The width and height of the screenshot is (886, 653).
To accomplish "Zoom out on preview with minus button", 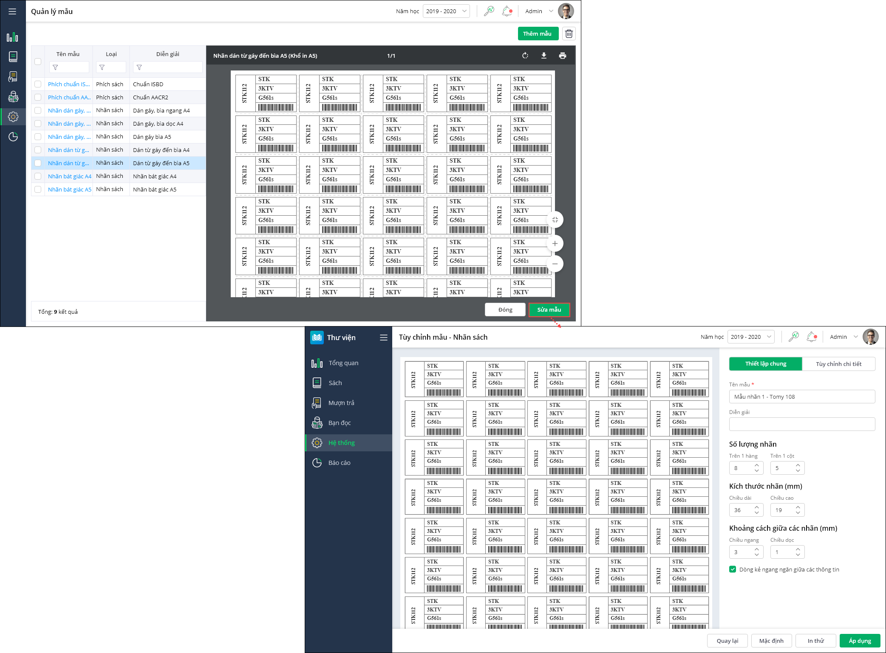I will pyautogui.click(x=555, y=264).
